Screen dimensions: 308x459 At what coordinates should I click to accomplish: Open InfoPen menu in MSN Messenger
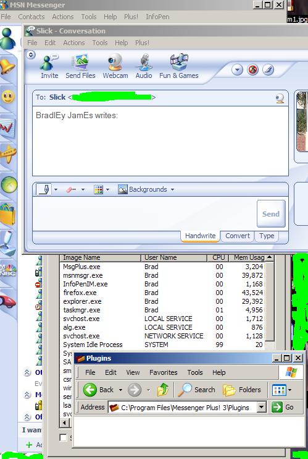click(157, 17)
